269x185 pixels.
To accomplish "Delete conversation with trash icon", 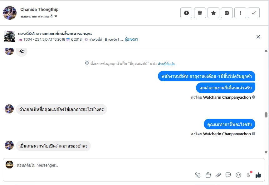I will click(x=200, y=13).
